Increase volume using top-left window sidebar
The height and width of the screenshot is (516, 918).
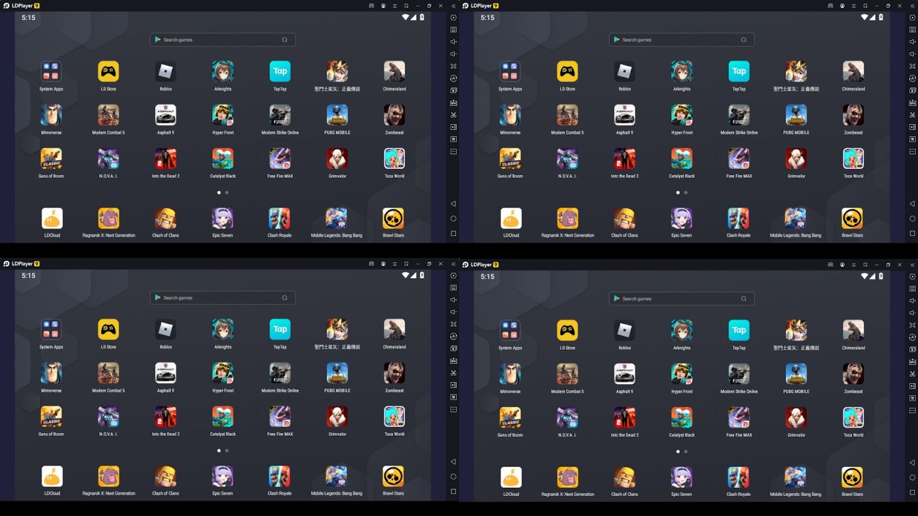click(x=453, y=42)
